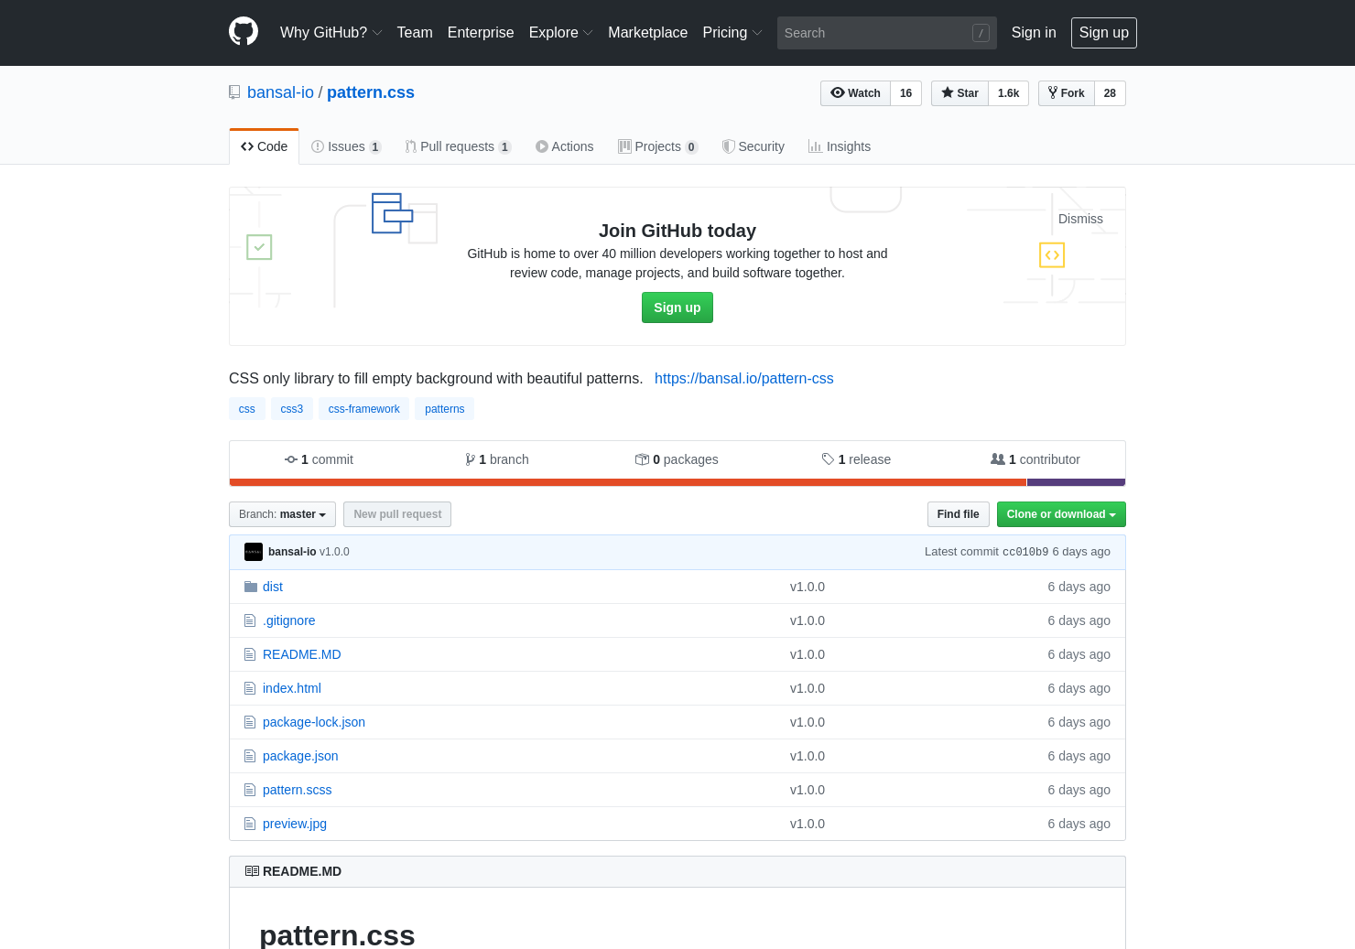The height and width of the screenshot is (949, 1355).
Task: Fork the pattern.css repository
Action: (x=1067, y=93)
